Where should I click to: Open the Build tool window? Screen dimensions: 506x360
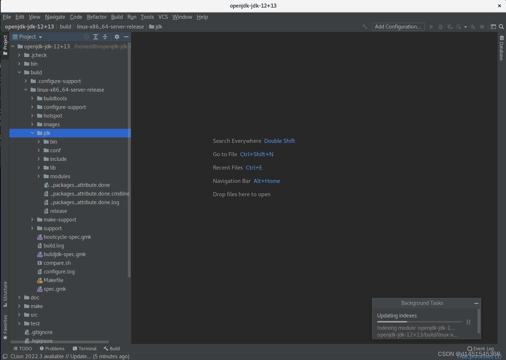click(112, 348)
